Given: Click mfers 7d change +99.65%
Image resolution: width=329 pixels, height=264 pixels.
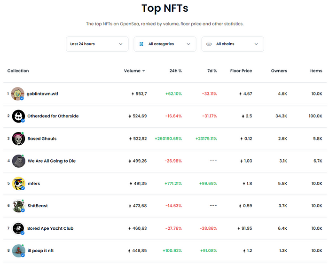Looking at the screenshot, I should pyautogui.click(x=208, y=184).
